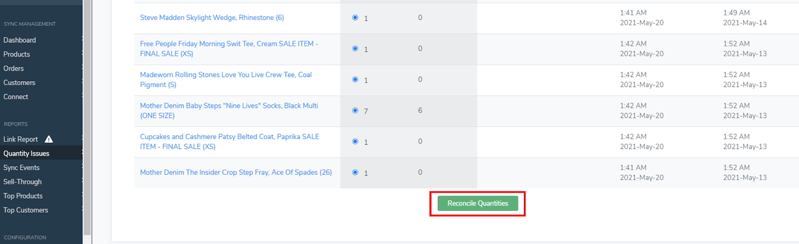Select radio button for Steve Madden Skylight Wedge

point(355,17)
